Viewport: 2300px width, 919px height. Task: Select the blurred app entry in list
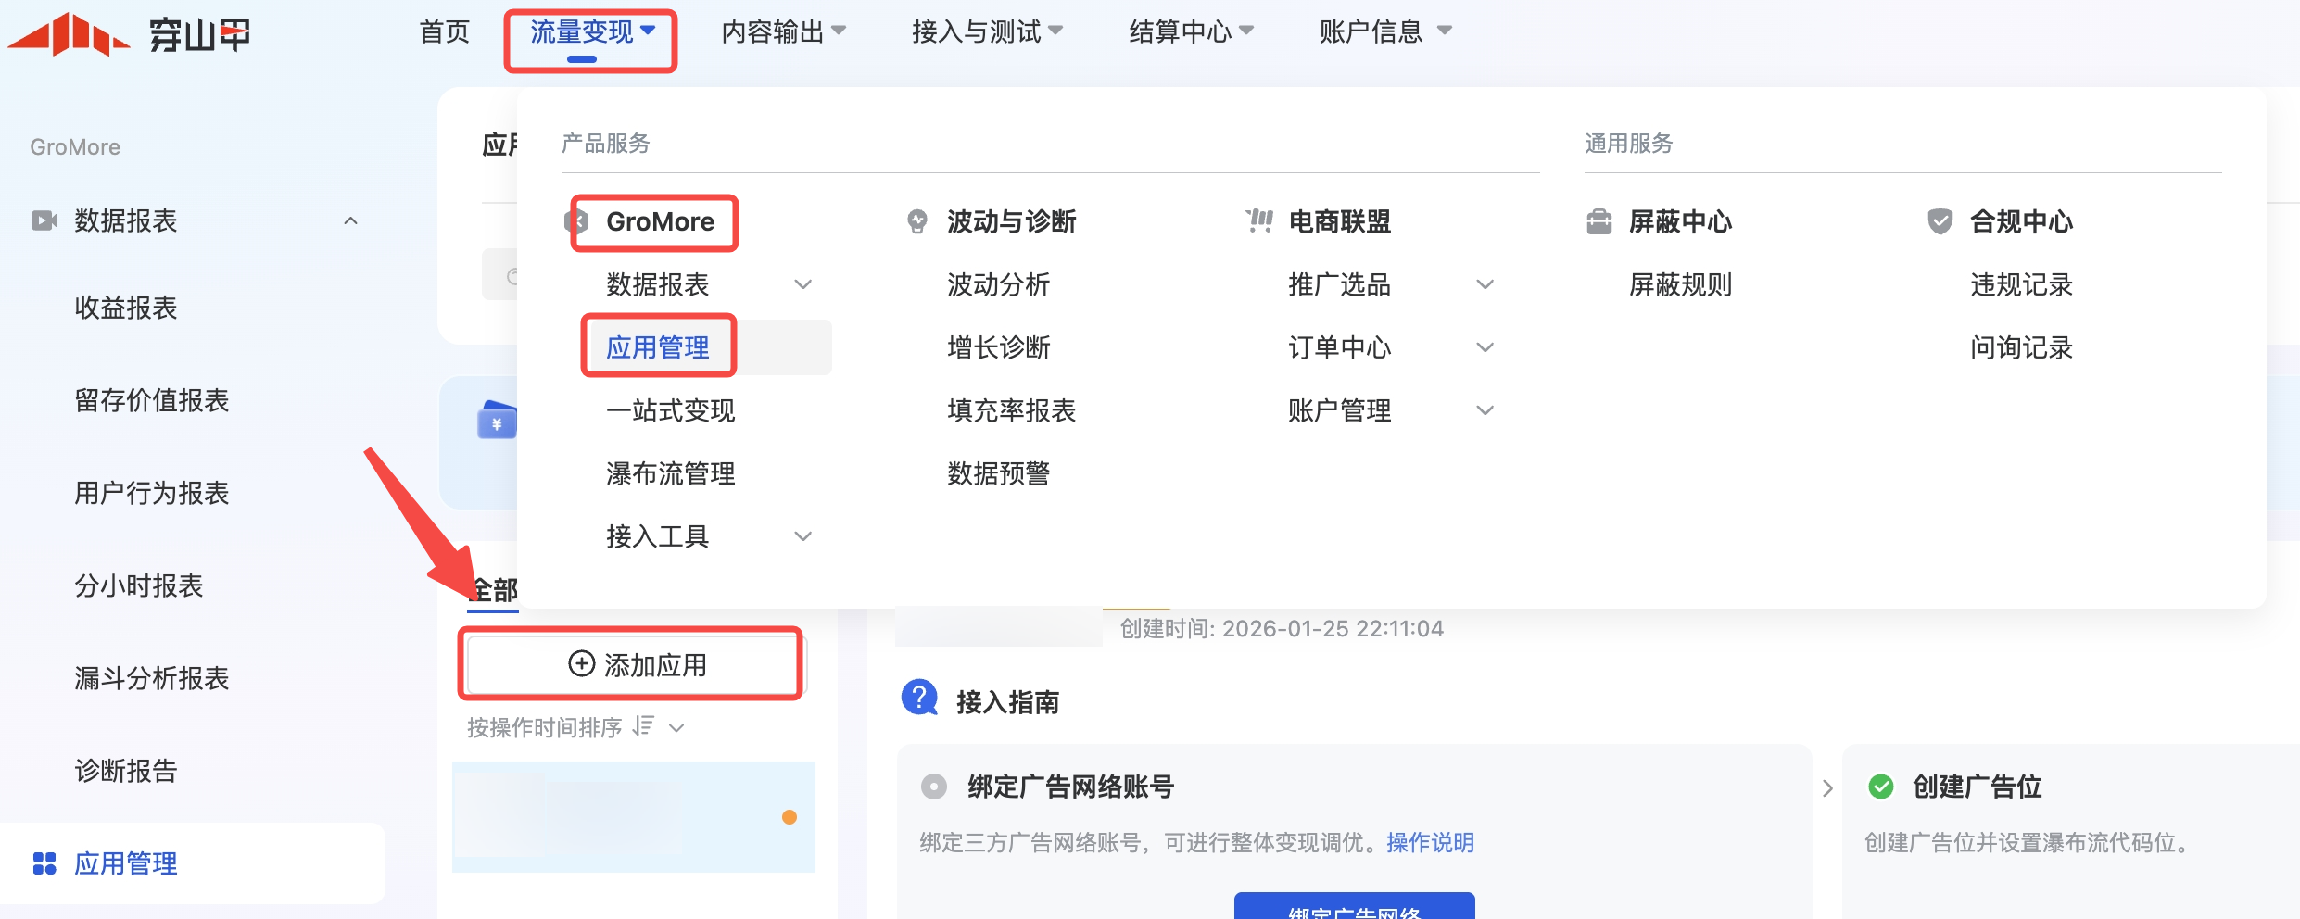pyautogui.click(x=634, y=817)
